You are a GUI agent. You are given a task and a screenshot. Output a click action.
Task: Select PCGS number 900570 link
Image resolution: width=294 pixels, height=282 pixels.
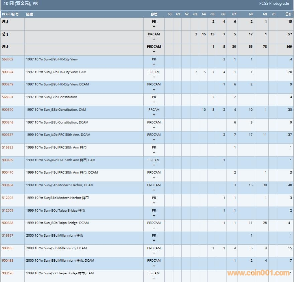8,110
